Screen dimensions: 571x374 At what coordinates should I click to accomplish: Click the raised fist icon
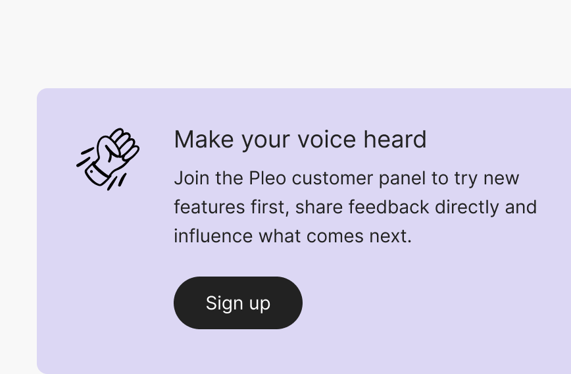pos(108,159)
